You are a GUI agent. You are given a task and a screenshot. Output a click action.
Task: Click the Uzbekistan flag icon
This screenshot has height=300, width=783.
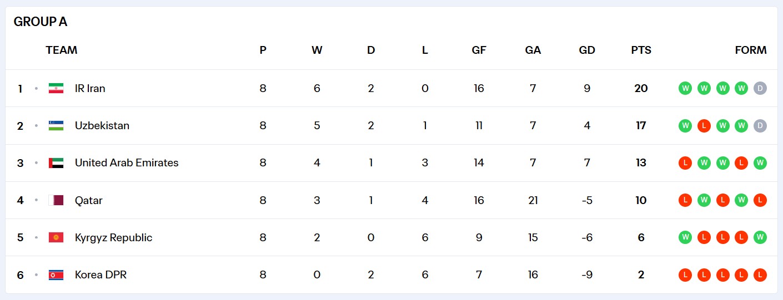click(x=56, y=125)
